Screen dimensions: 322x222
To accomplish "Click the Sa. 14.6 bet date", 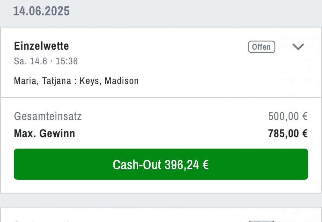I will pos(31,61).
